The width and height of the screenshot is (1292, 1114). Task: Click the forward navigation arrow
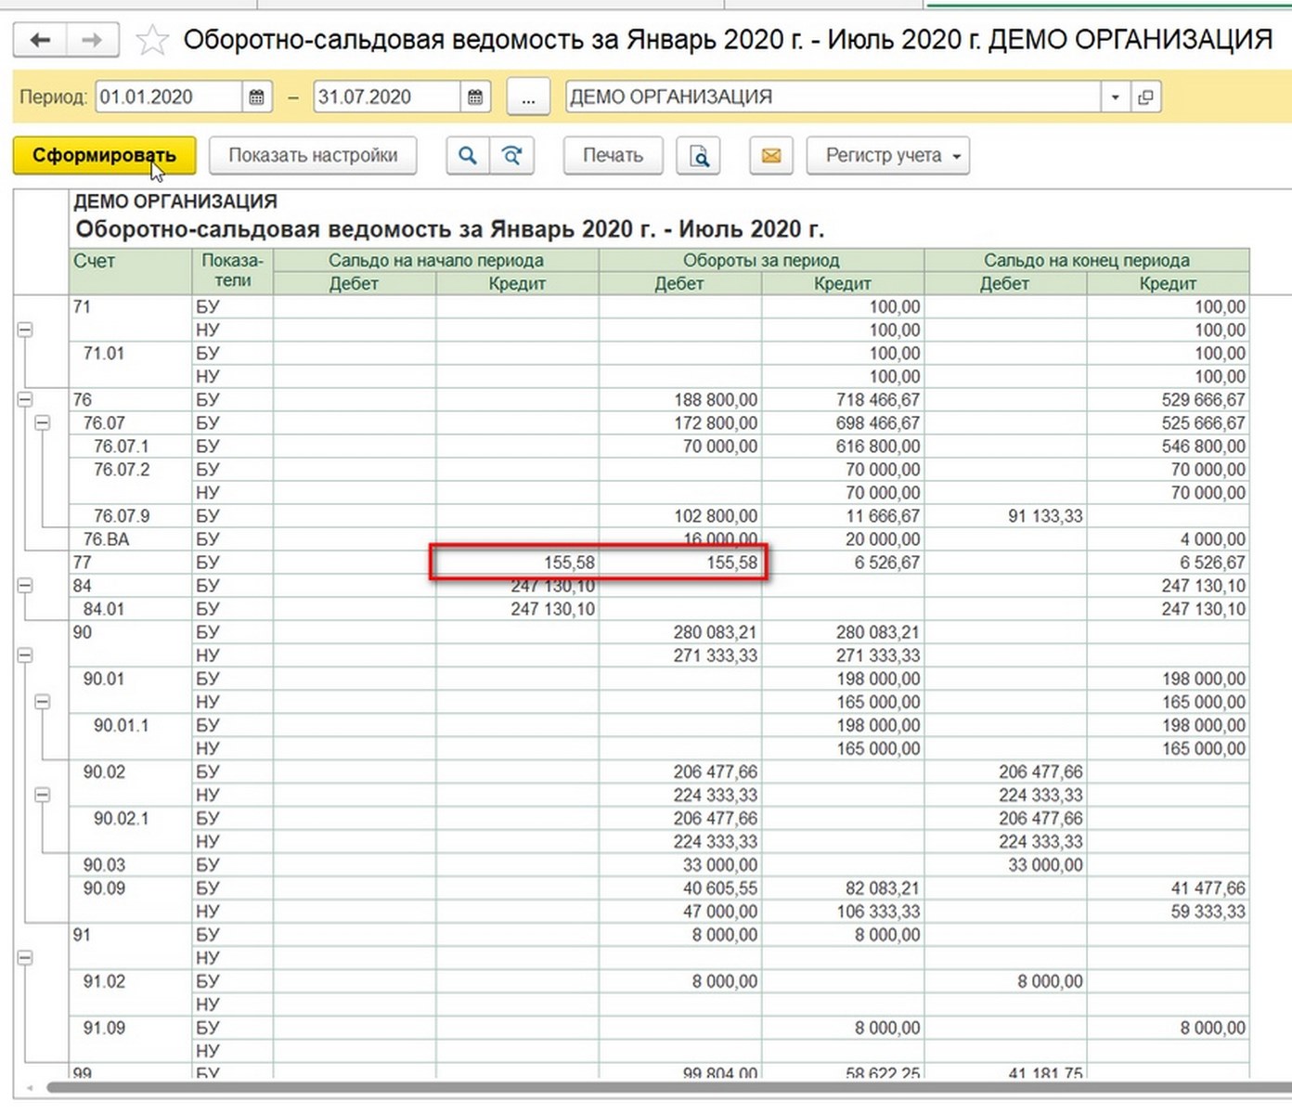[x=91, y=40]
